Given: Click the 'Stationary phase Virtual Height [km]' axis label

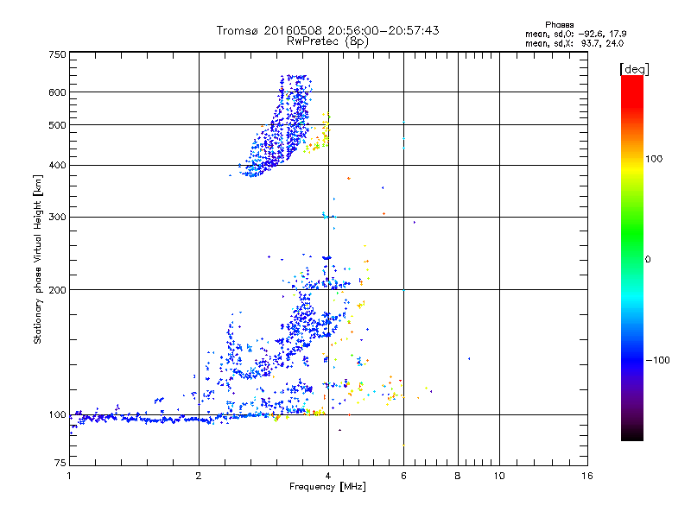Looking at the screenshot, I should pyautogui.click(x=38, y=259).
